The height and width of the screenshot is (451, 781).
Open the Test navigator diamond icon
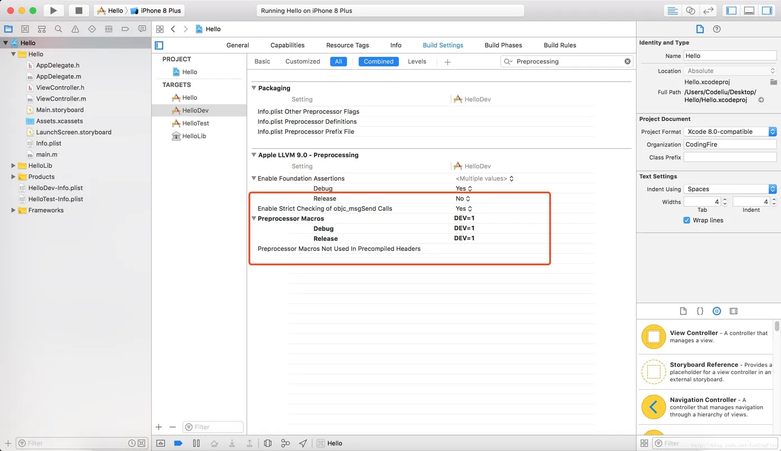[92, 29]
